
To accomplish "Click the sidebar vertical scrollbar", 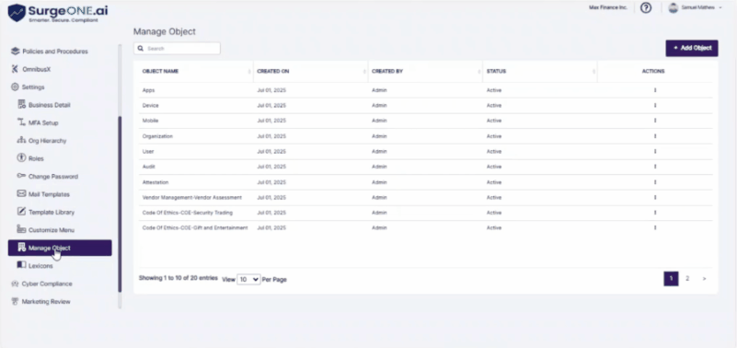I will point(120,204).
